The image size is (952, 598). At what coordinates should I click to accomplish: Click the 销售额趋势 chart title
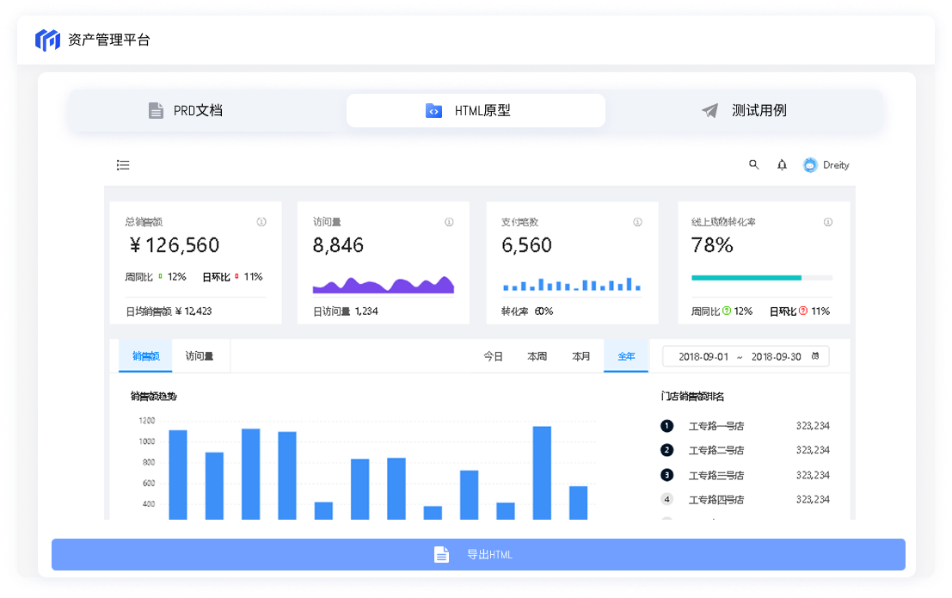click(x=154, y=397)
